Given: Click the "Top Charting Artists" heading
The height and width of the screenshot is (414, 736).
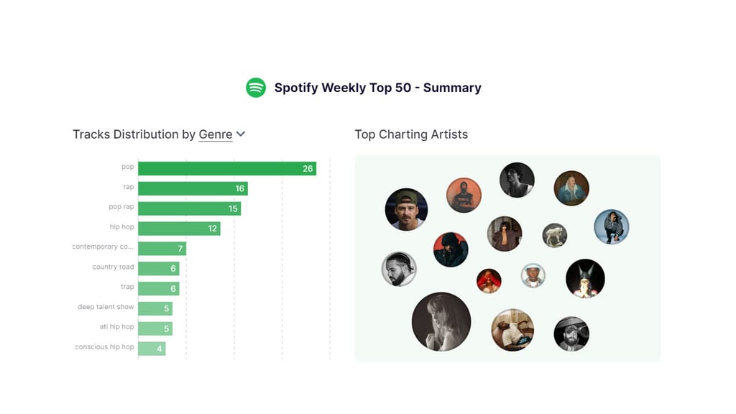Looking at the screenshot, I should click(412, 134).
